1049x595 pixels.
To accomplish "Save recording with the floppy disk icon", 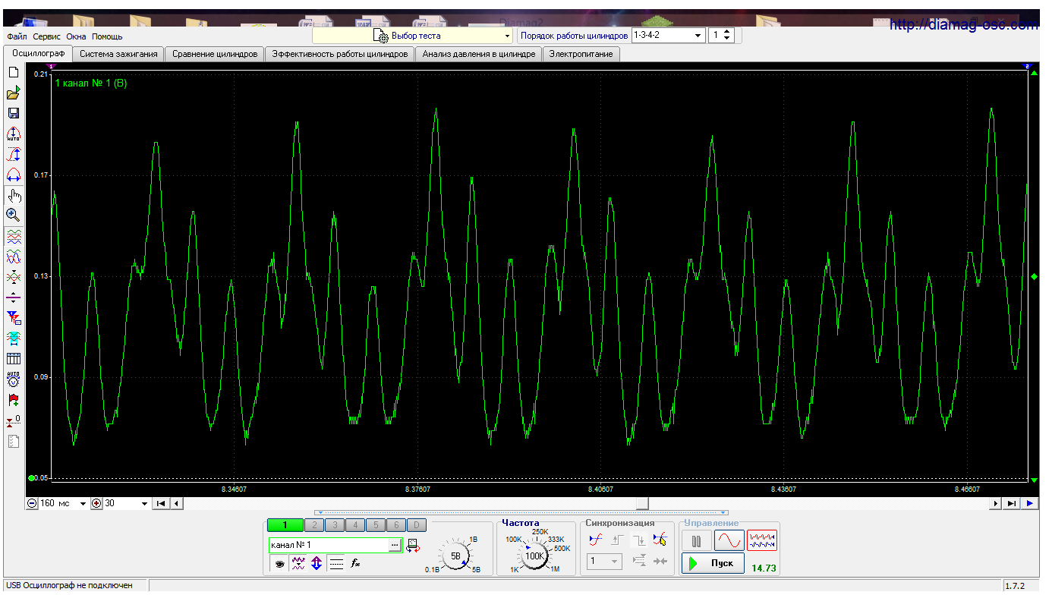I will pyautogui.click(x=13, y=113).
